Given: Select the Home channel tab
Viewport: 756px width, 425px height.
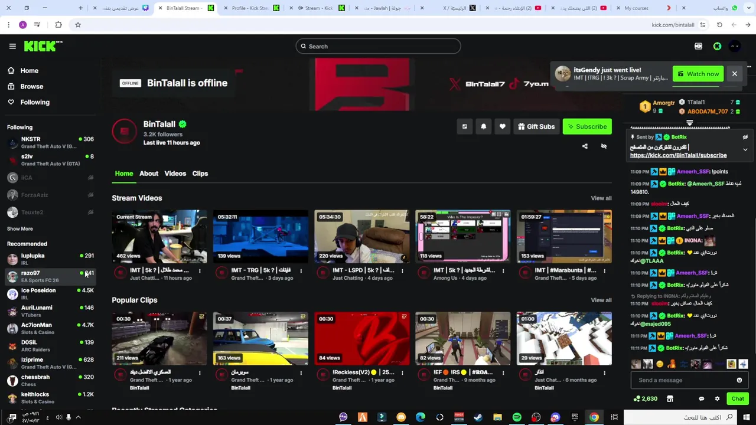Looking at the screenshot, I should coord(124,174).
